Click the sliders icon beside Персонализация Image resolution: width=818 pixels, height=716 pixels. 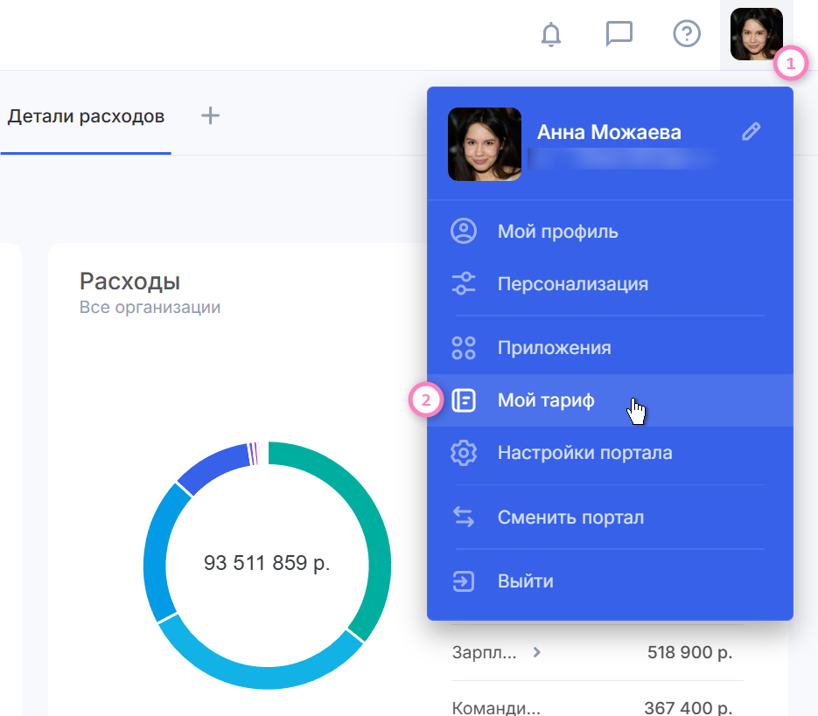(463, 284)
